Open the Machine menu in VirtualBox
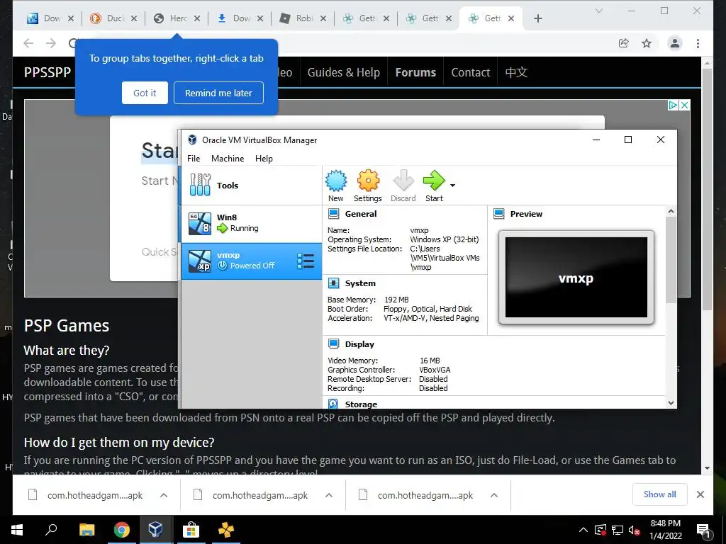Image resolution: width=726 pixels, height=544 pixels. coord(228,158)
